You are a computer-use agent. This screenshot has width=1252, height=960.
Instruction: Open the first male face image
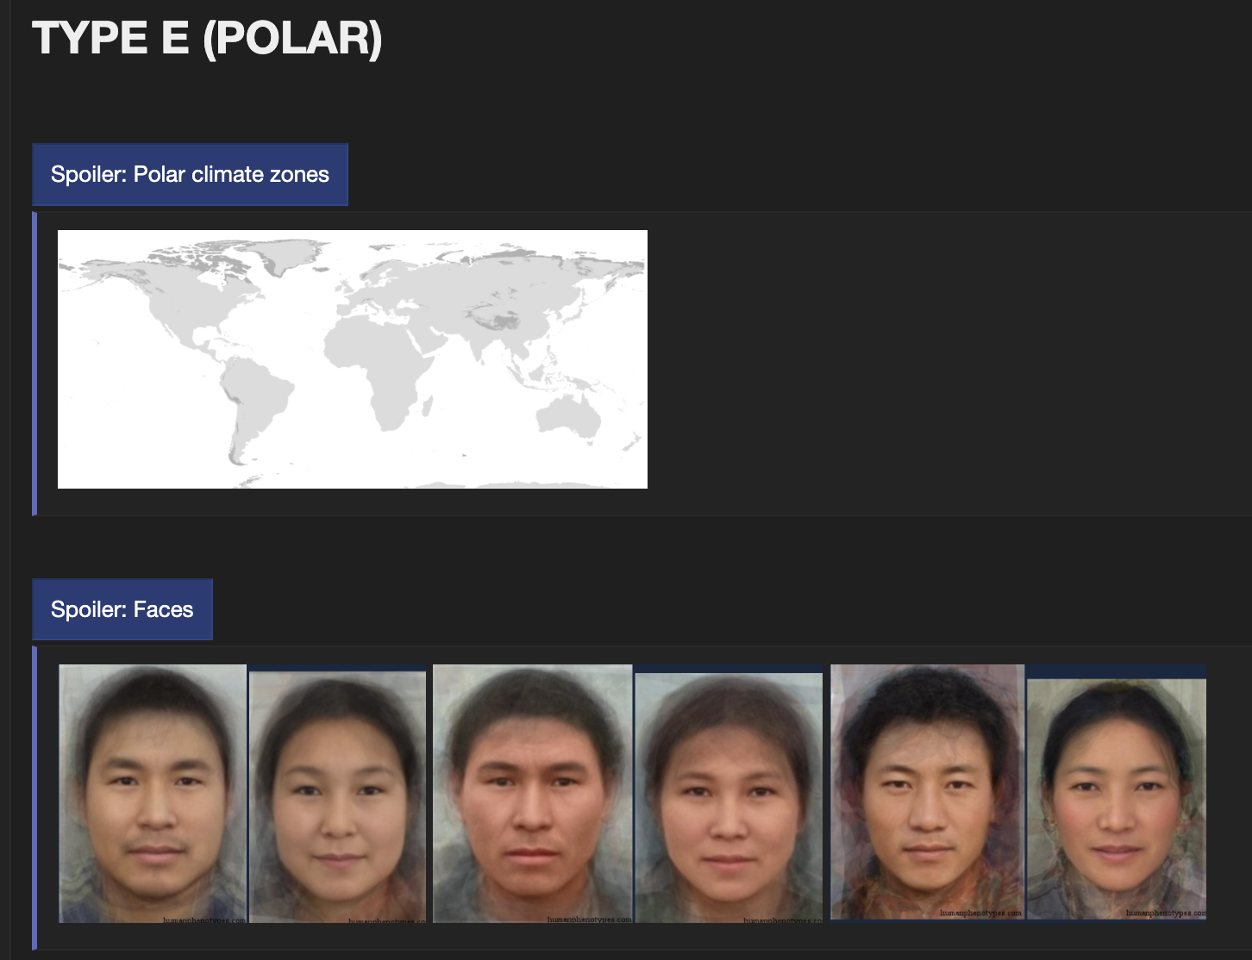(x=153, y=794)
